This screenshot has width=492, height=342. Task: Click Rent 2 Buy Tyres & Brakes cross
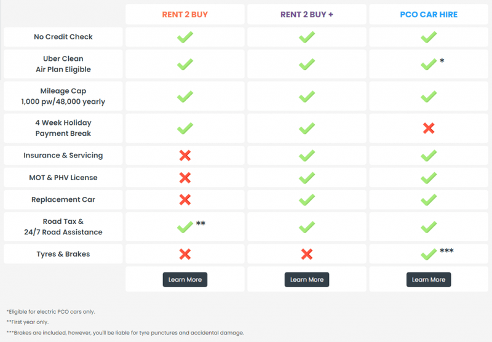click(184, 254)
